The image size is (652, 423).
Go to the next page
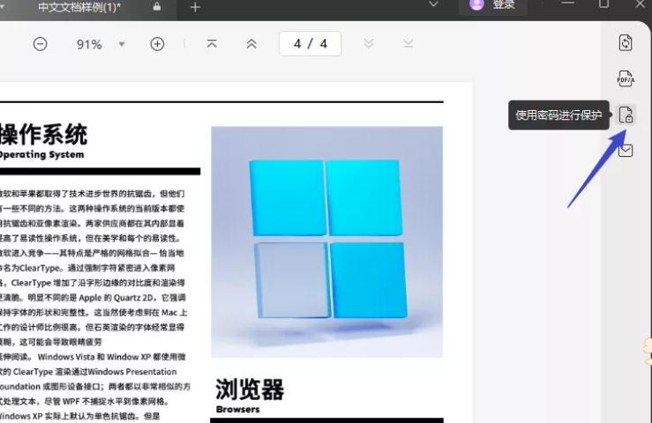[x=369, y=44]
